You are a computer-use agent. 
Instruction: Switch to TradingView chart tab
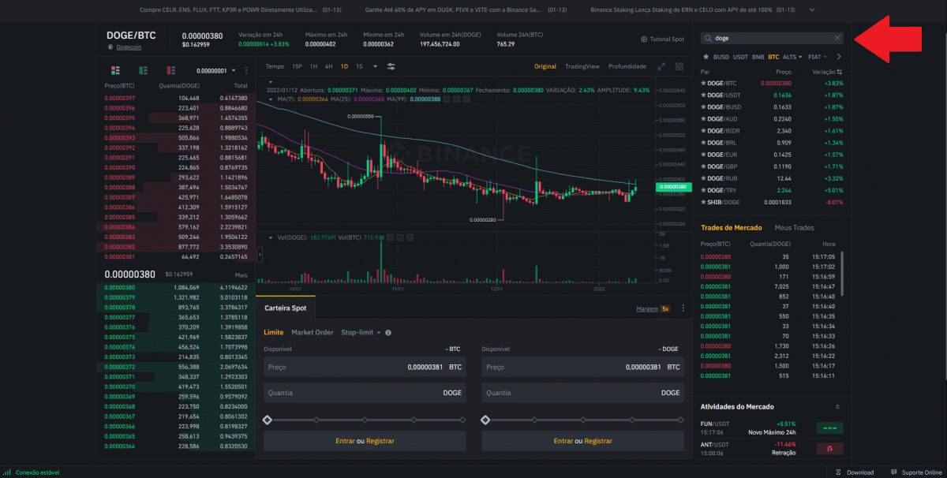point(582,67)
